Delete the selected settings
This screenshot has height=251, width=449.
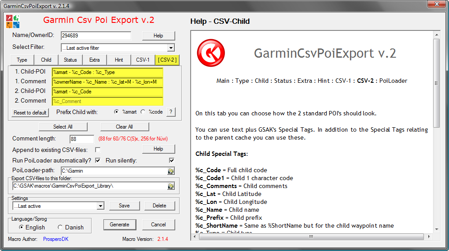(x=159, y=206)
